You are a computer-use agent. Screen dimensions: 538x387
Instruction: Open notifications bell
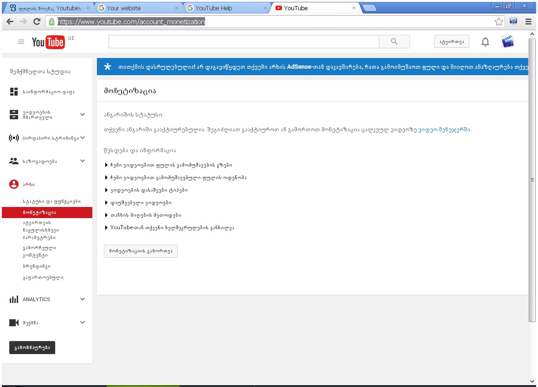pos(485,42)
